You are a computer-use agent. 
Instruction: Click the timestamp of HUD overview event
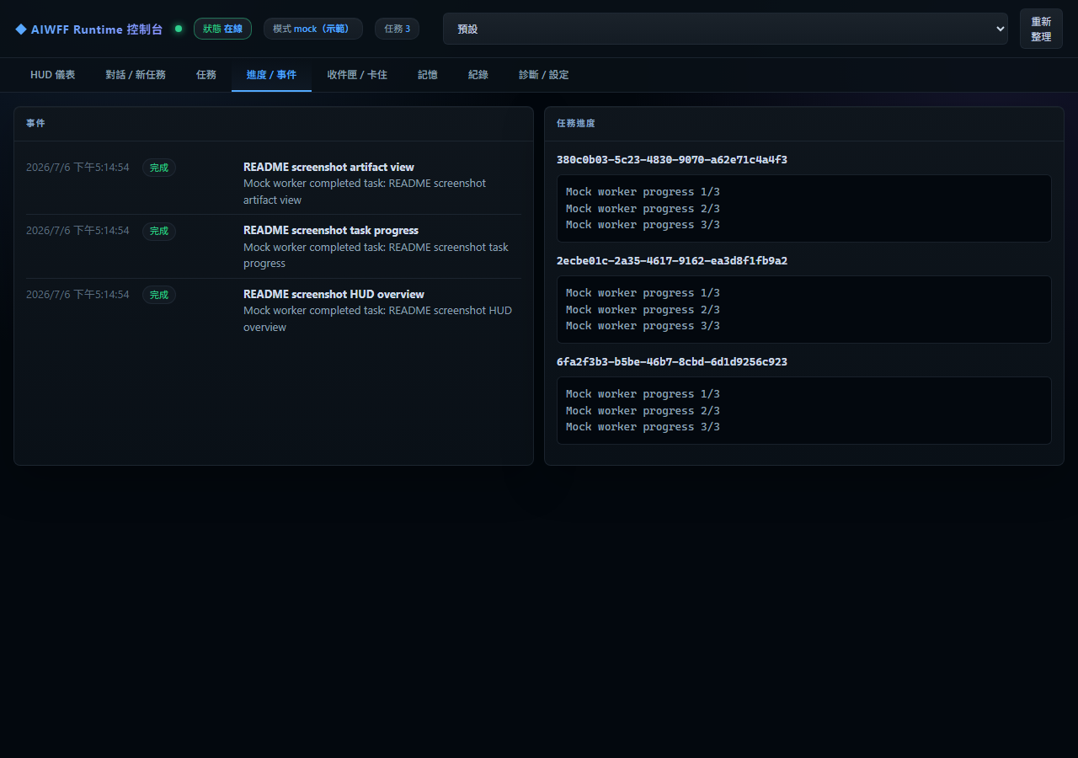click(77, 295)
